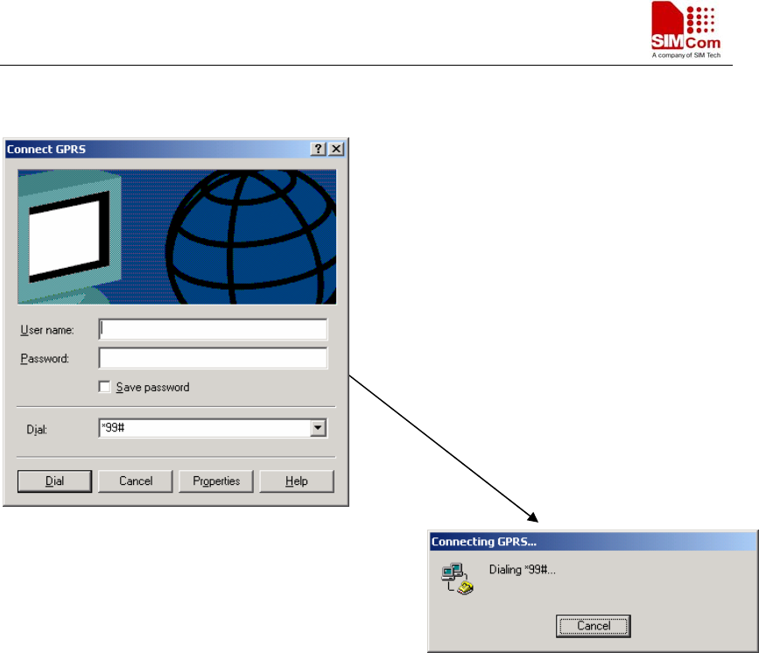Open connection Properties
Viewport: 759px width, 653px height.
216,481
